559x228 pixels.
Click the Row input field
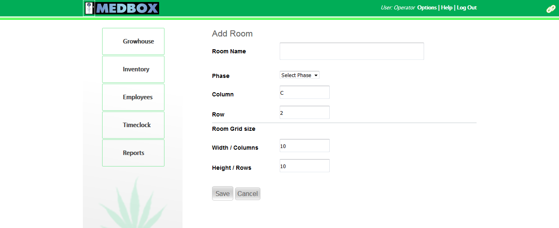click(305, 112)
